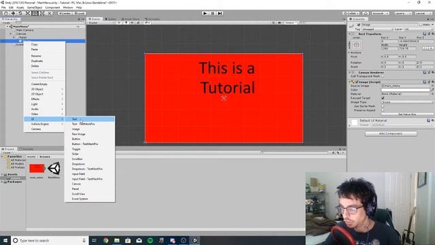Open Rect Transform help book icon

(x=424, y=34)
